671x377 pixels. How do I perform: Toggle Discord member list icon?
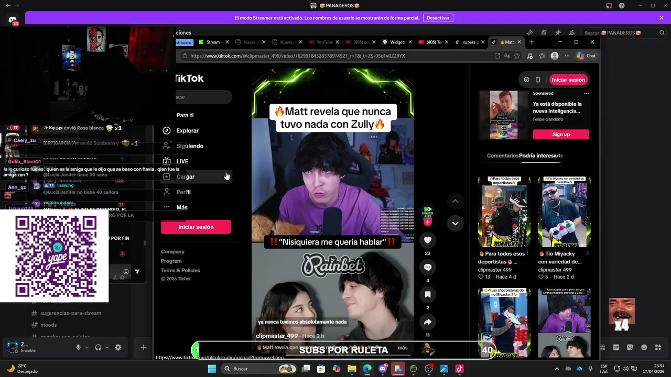571,32
